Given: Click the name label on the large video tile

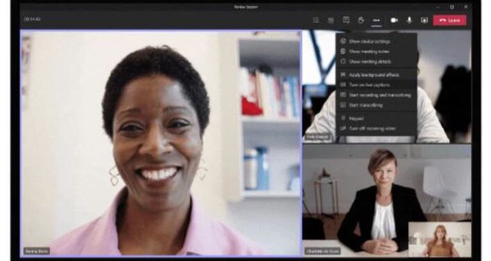Looking at the screenshot, I should [37, 251].
